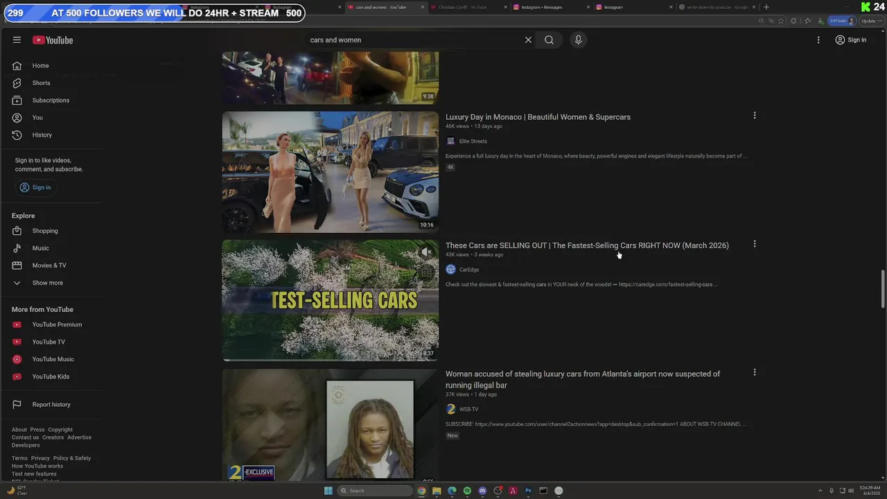Click the sidebar Sign in button

point(35,187)
